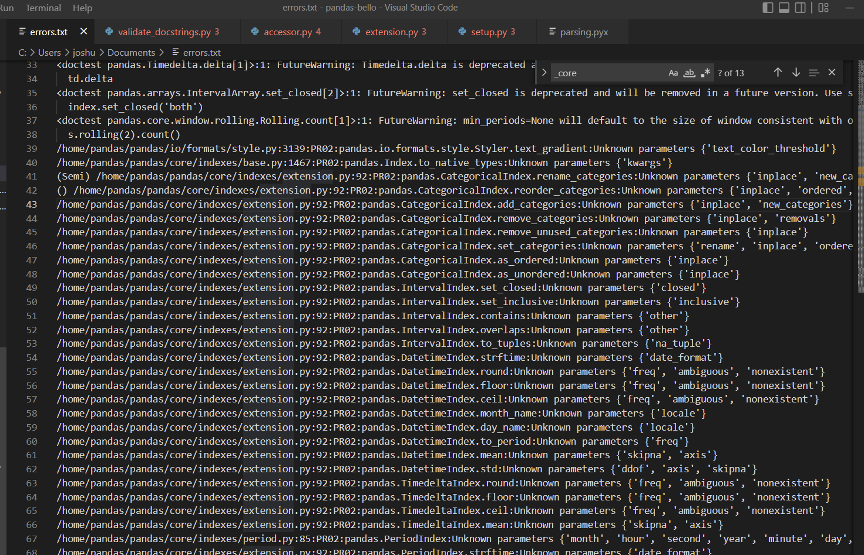Click 's.rolling(2).count()' on line 38
Image resolution: width=864 pixels, height=555 pixels.
[124, 134]
